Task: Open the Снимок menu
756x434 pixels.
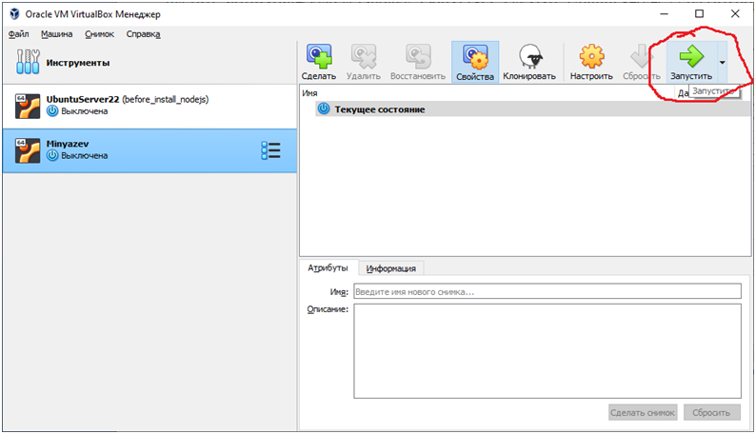Action: click(x=99, y=34)
